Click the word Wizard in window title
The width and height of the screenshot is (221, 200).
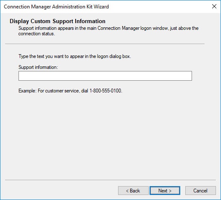point(101,7)
